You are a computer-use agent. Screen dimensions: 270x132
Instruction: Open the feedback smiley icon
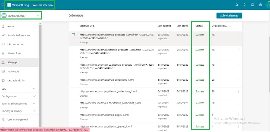tap(252, 5)
